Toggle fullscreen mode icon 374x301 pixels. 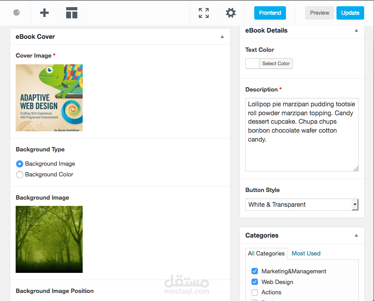(204, 13)
